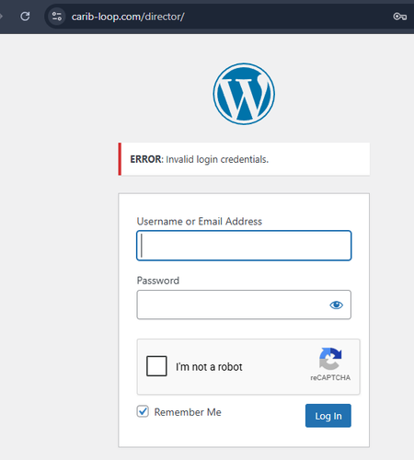Select the carib-loop.com/director/ URL

coord(128,17)
